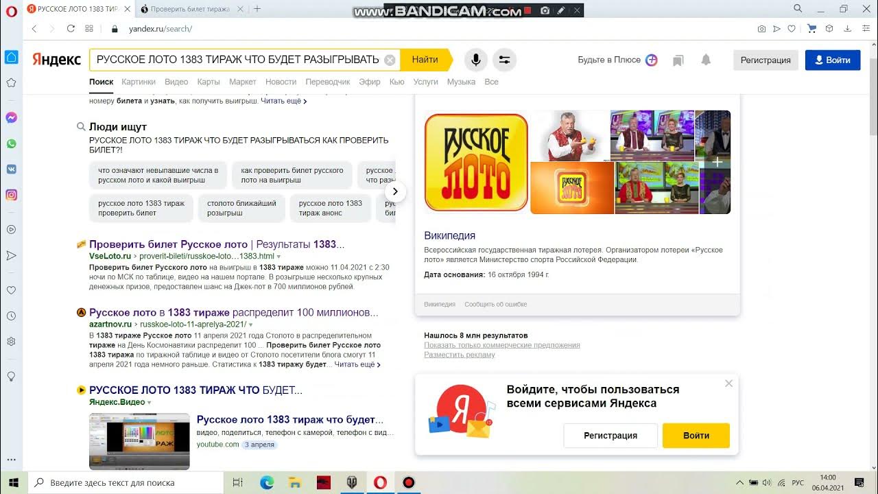Show hidden tray icons chevron
The height and width of the screenshot is (494, 878).
click(739, 482)
